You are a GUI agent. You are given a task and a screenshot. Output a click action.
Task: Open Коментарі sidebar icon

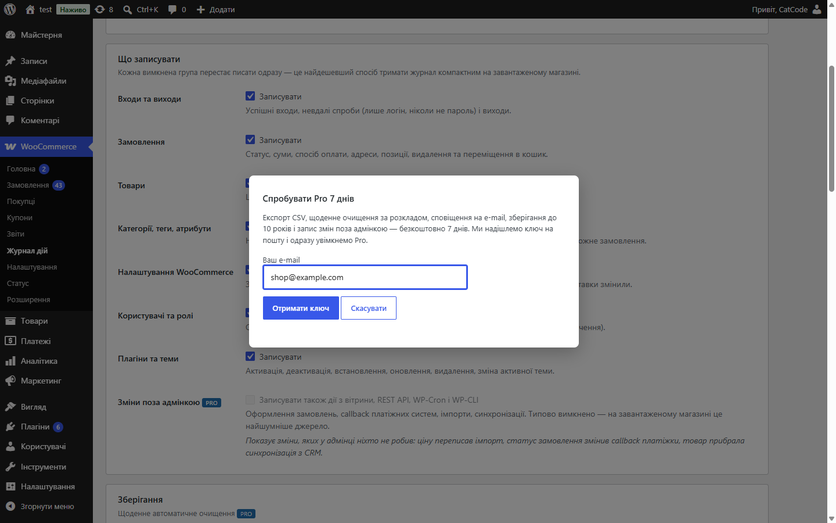pyautogui.click(x=10, y=120)
